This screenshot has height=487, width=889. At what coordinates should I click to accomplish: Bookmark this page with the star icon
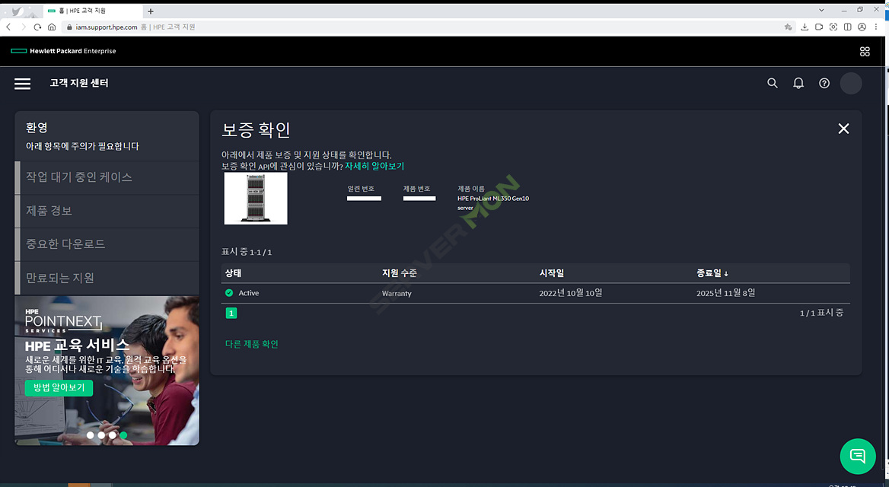pyautogui.click(x=788, y=27)
